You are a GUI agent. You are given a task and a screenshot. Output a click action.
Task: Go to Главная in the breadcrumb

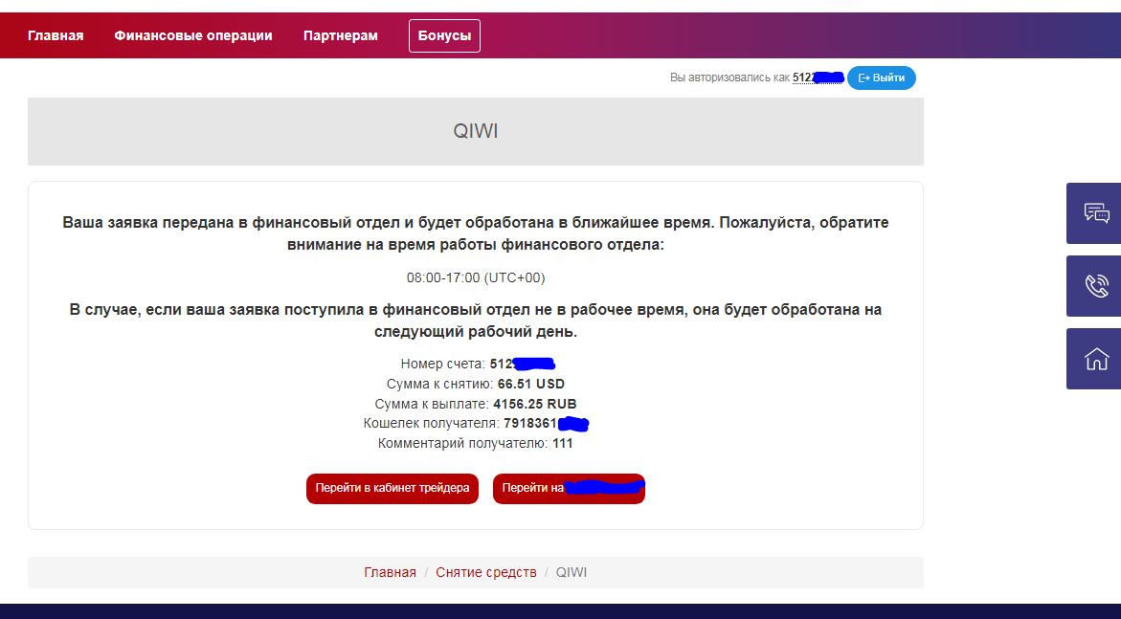click(x=390, y=572)
